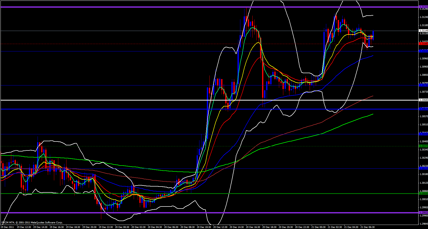The height and width of the screenshot is (229, 428).
Task: Click the '20 Dec 12:30' time axis label
Action: coord(220,227)
